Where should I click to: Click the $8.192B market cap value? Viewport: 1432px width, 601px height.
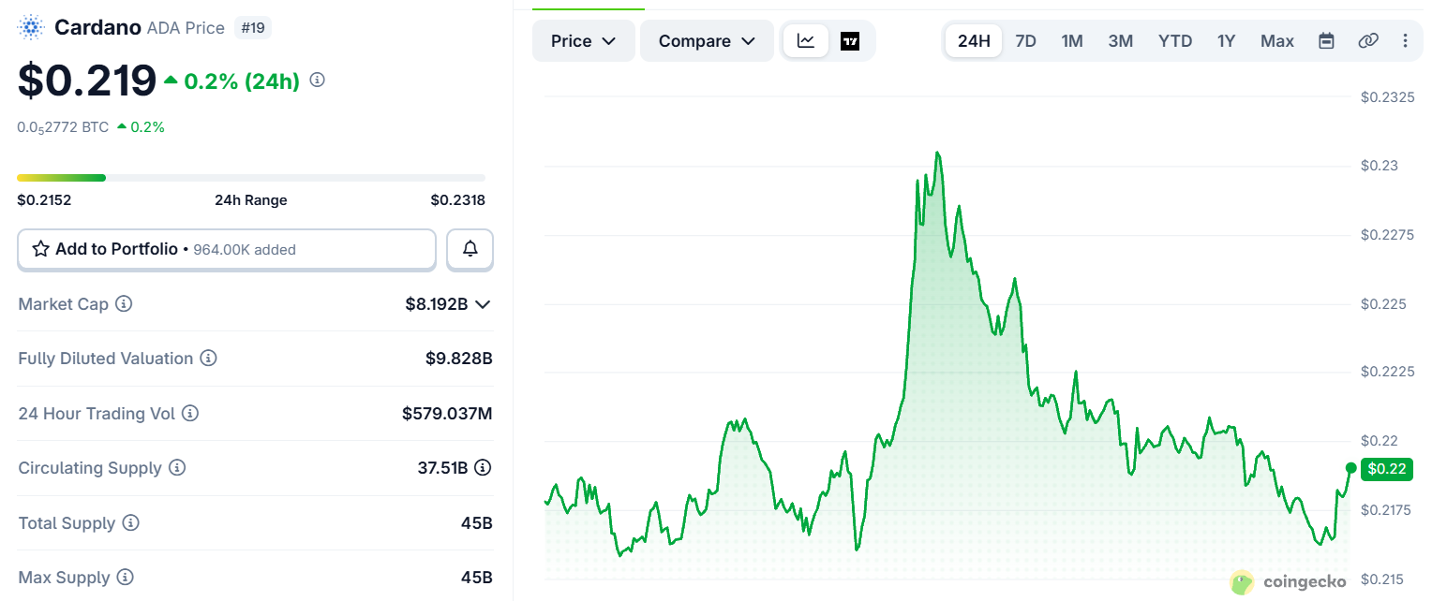point(437,304)
